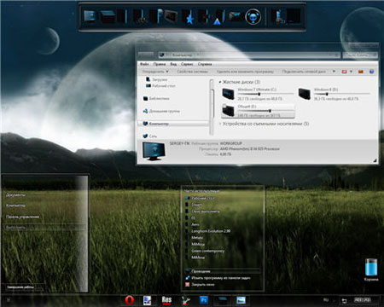Click Завершение работы in Start menu
The width and height of the screenshot is (384, 307).
[x=20, y=287]
